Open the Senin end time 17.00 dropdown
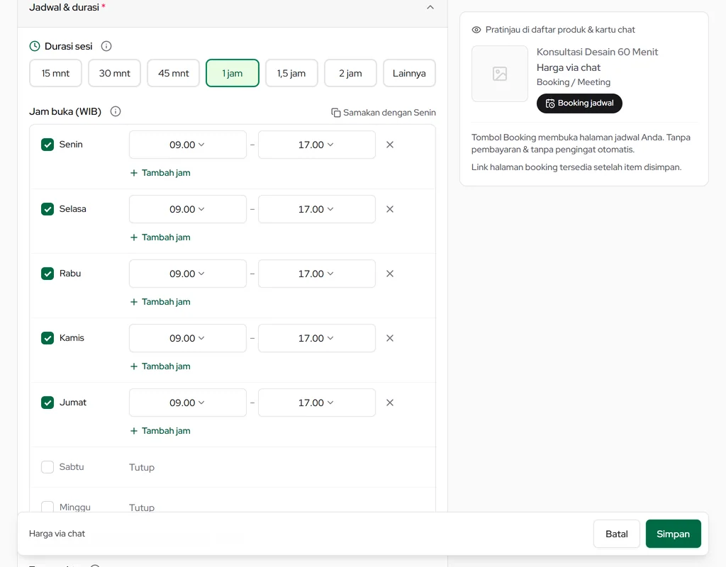Viewport: 726px width, 567px height. coord(317,145)
